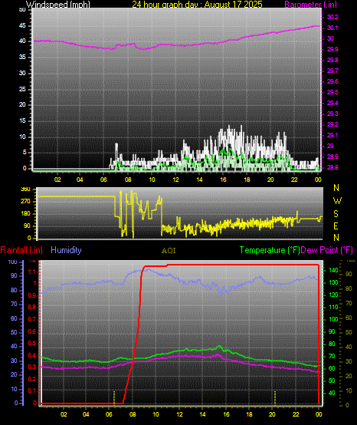Screen dimensions: 357x425
Task: Click the 270 wind direction axis value
Action: (25, 202)
